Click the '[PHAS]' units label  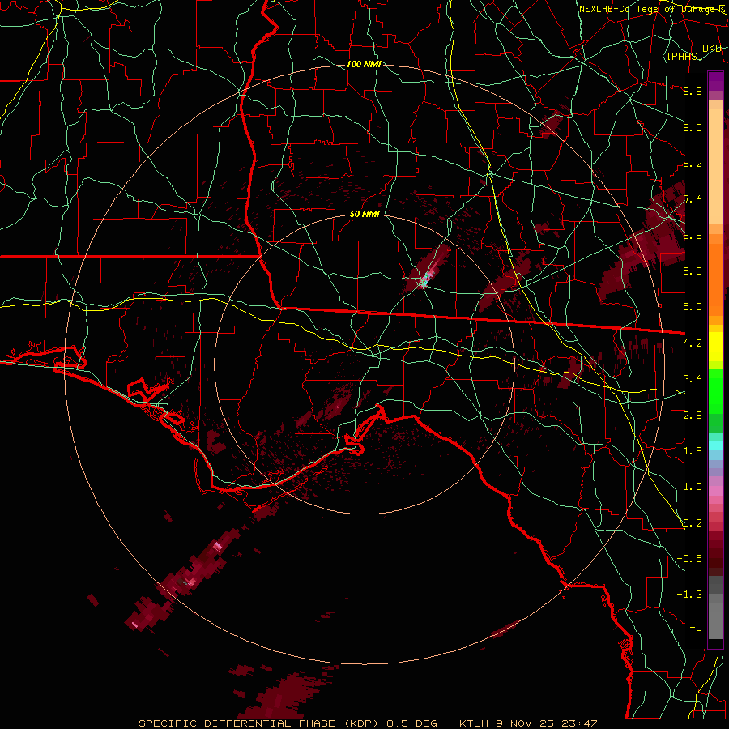685,56
